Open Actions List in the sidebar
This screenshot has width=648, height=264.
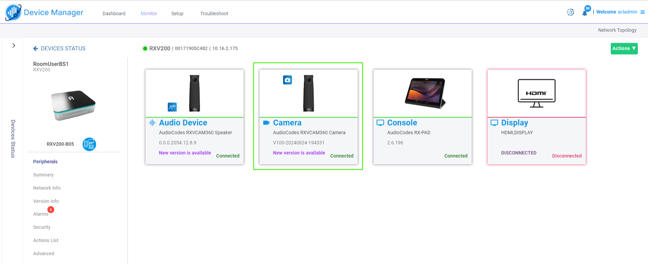46,240
